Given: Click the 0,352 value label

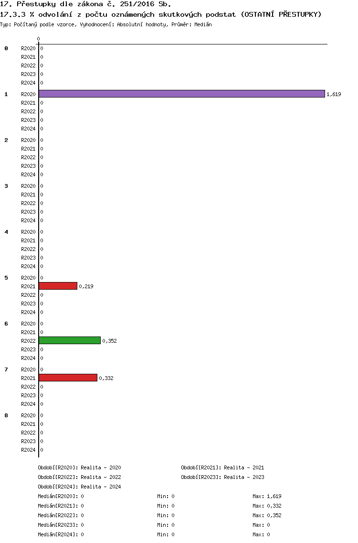Looking at the screenshot, I should point(110,341).
